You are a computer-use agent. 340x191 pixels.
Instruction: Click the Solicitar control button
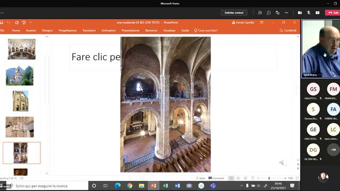pyautogui.click(x=234, y=13)
